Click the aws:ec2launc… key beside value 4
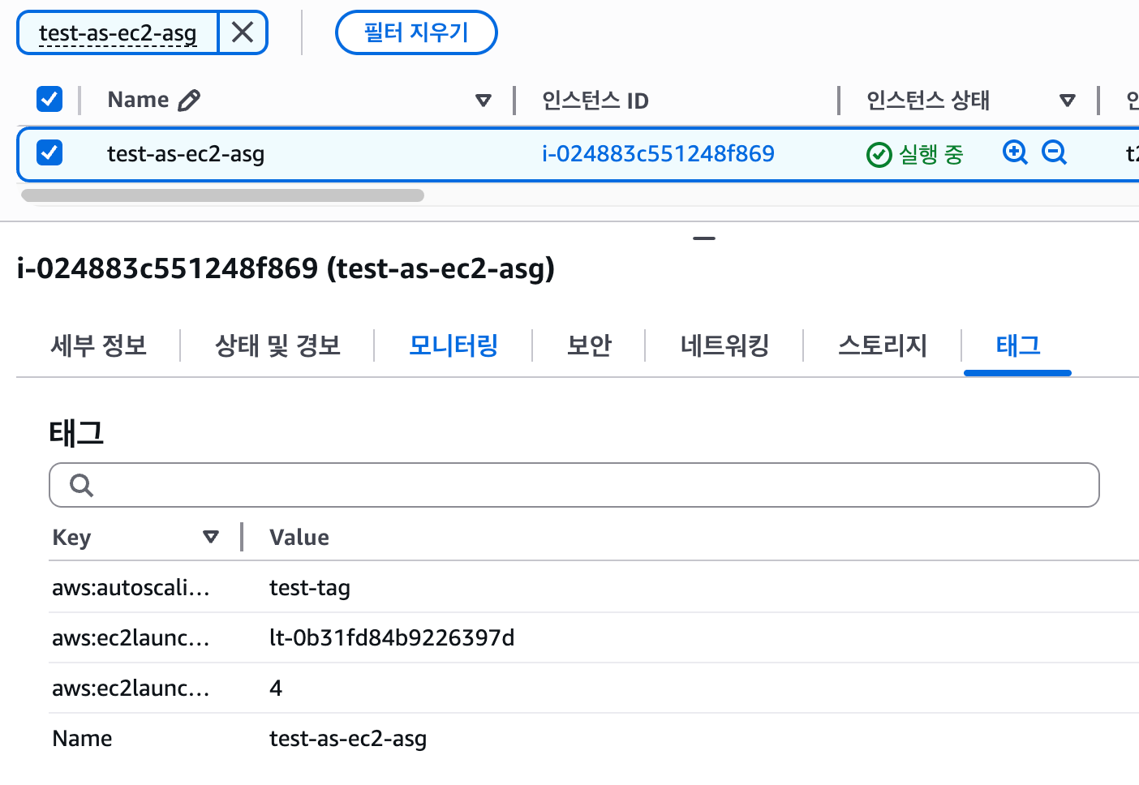 tap(131, 688)
